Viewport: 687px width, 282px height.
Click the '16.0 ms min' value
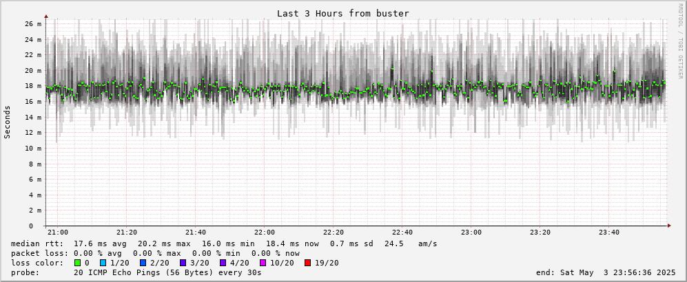tap(228, 243)
